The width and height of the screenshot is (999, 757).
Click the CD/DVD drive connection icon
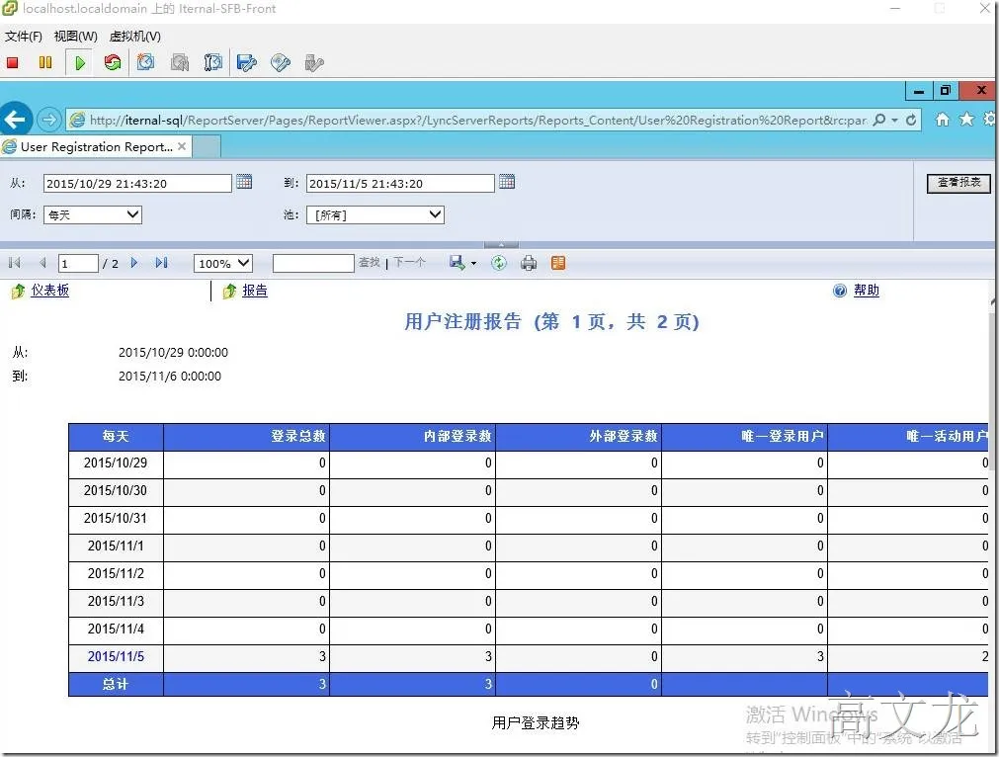281,62
